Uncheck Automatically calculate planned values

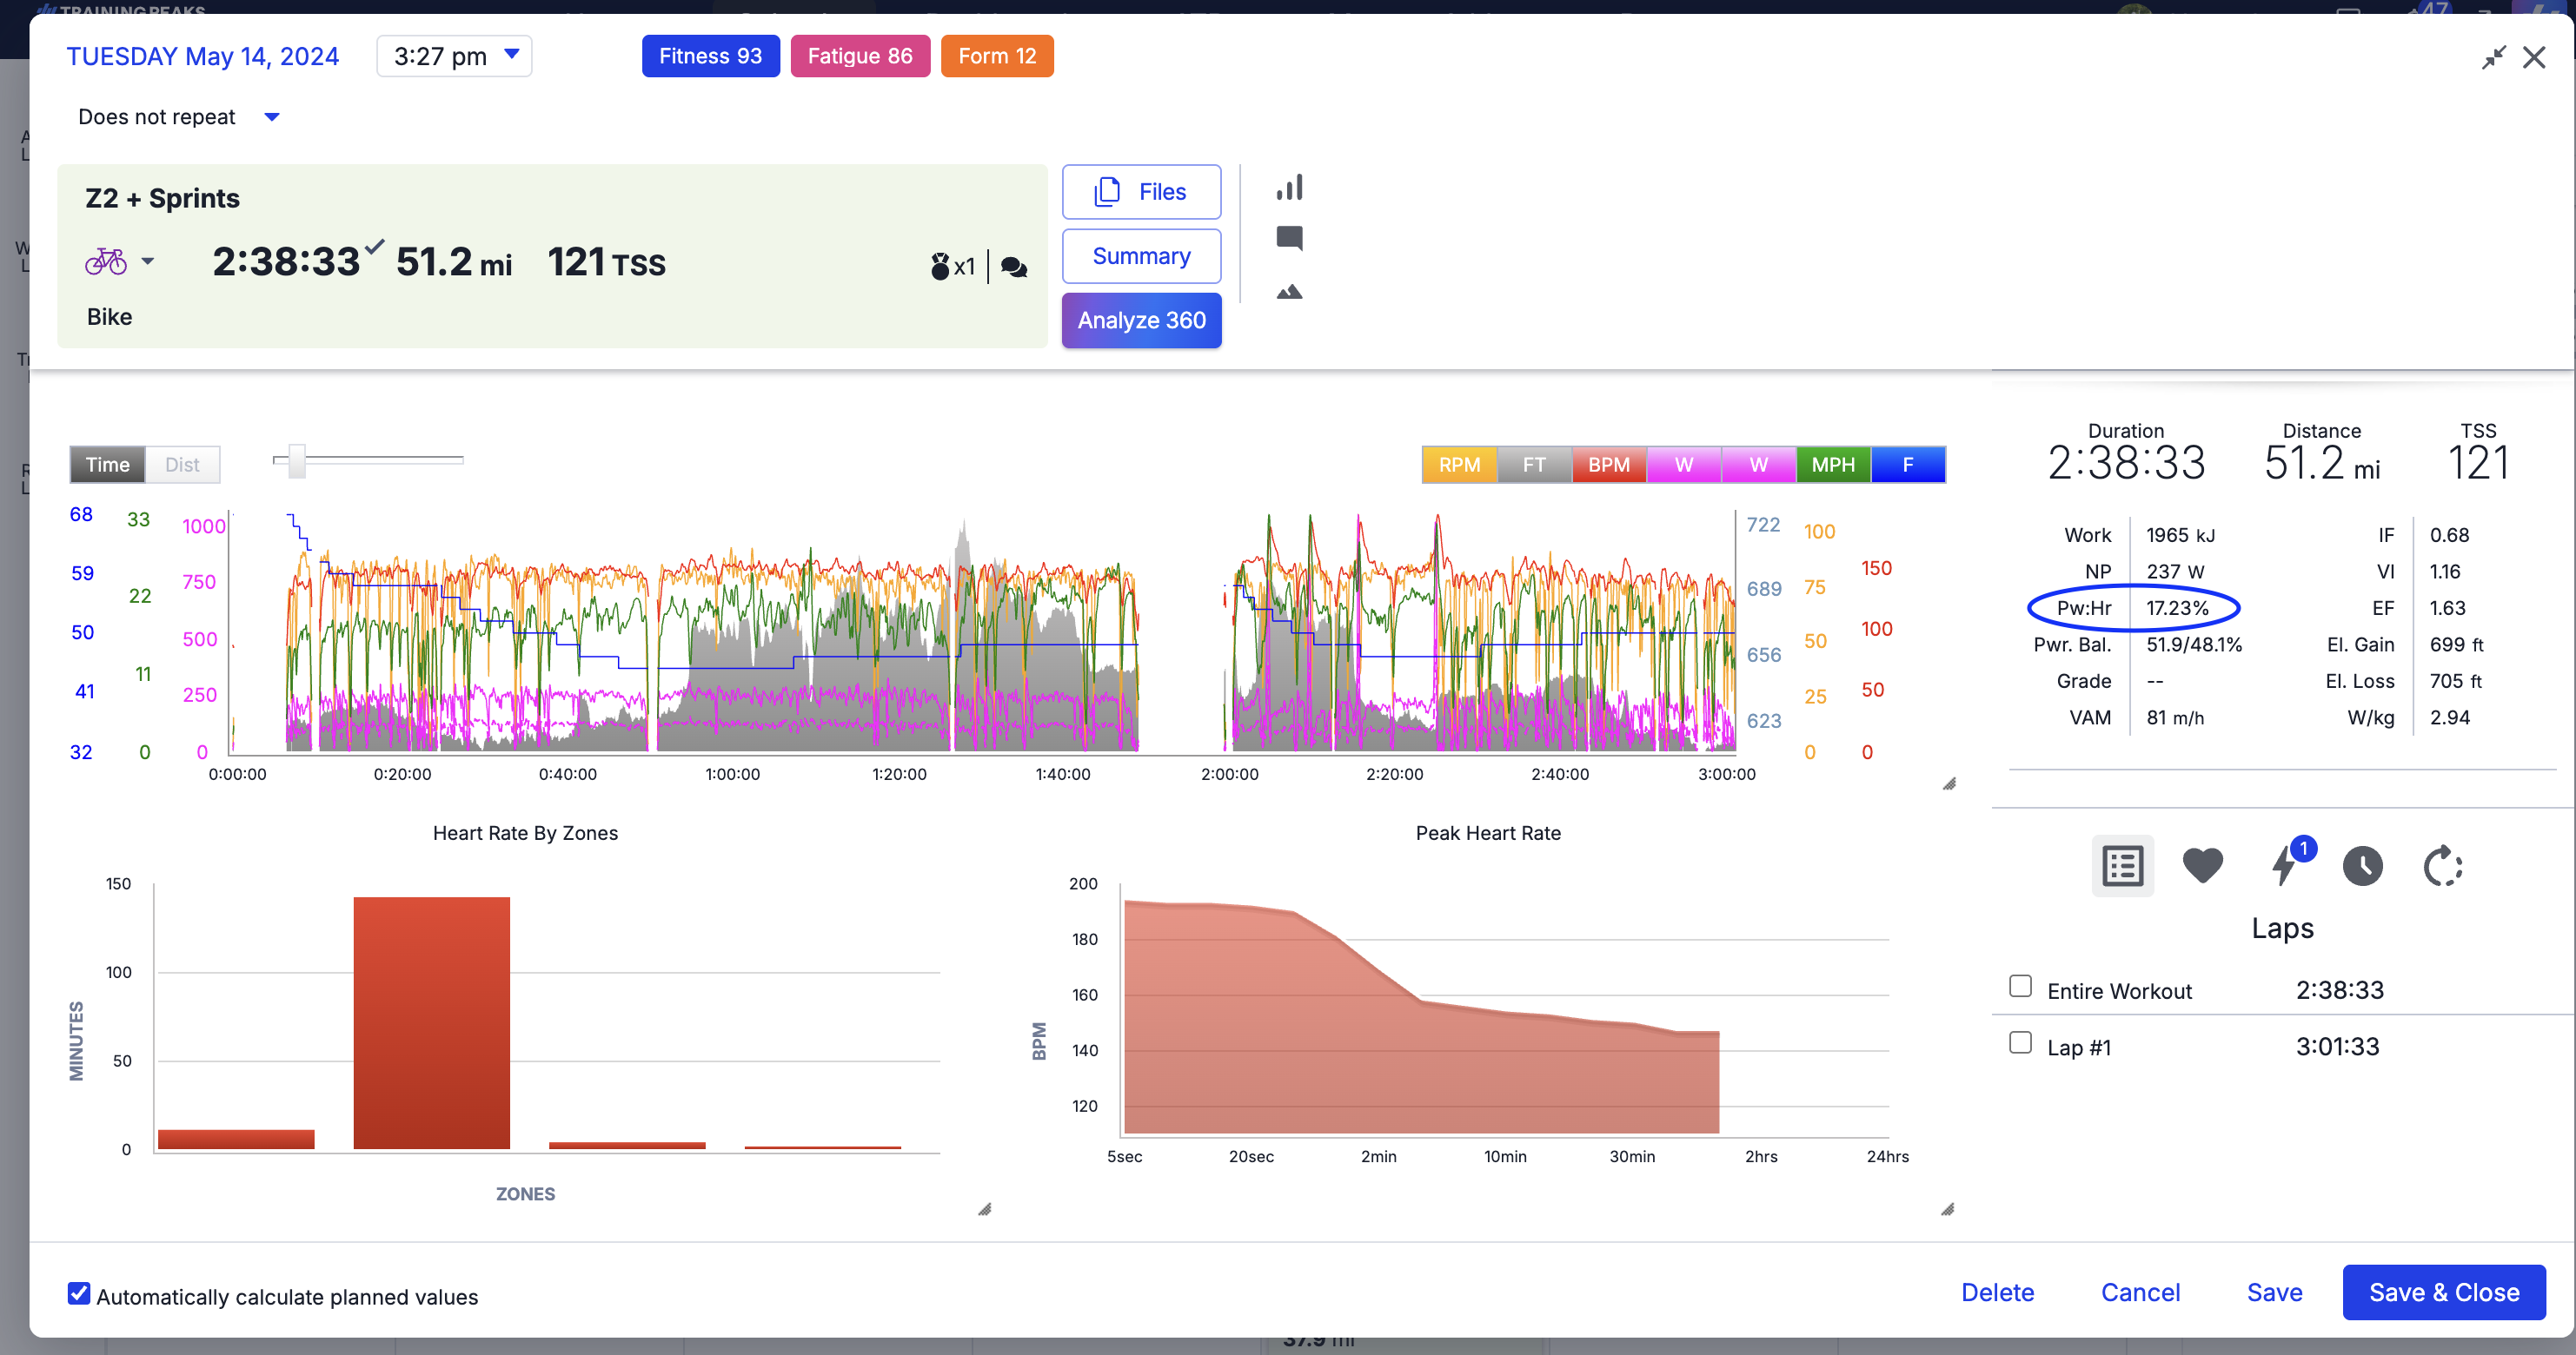point(79,1294)
